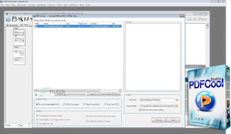Sort by the Index column header
Image resolution: width=231 pixels, height=134 pixels.
(x=38, y=24)
